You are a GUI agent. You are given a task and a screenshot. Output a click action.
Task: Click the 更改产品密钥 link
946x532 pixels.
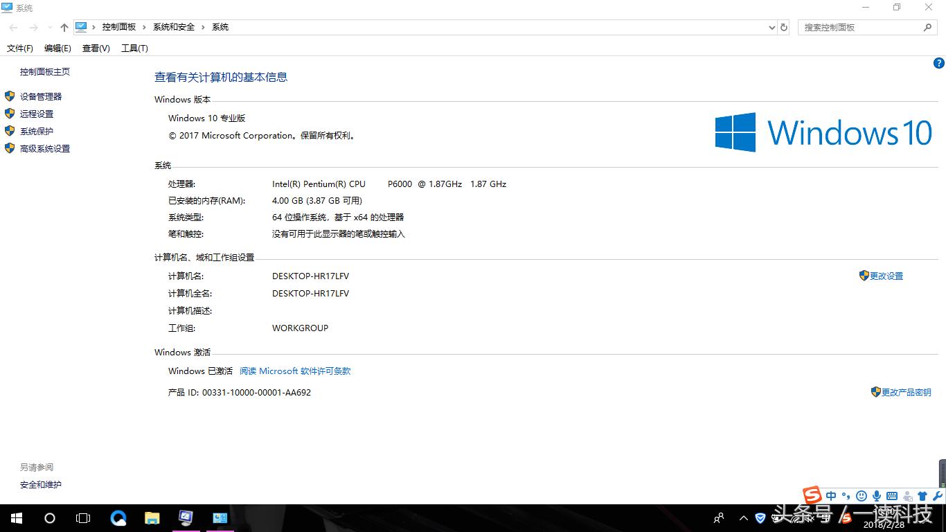[x=906, y=392]
